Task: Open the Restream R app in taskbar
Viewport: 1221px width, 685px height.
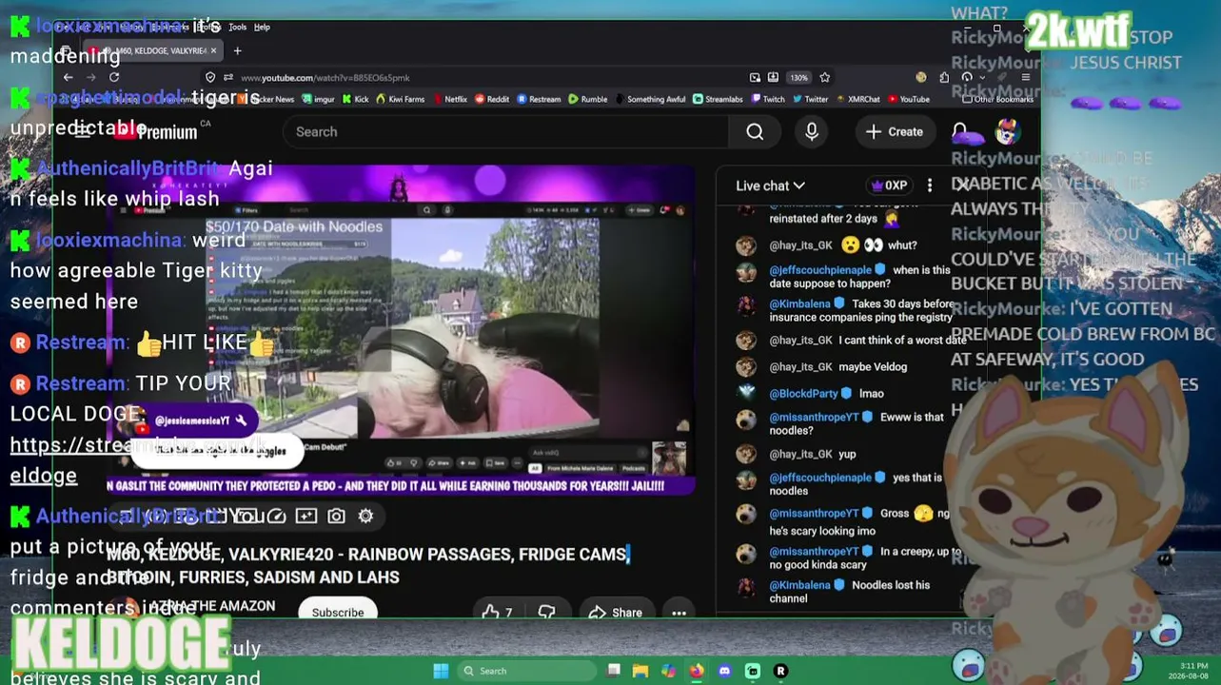Action: pos(780,671)
